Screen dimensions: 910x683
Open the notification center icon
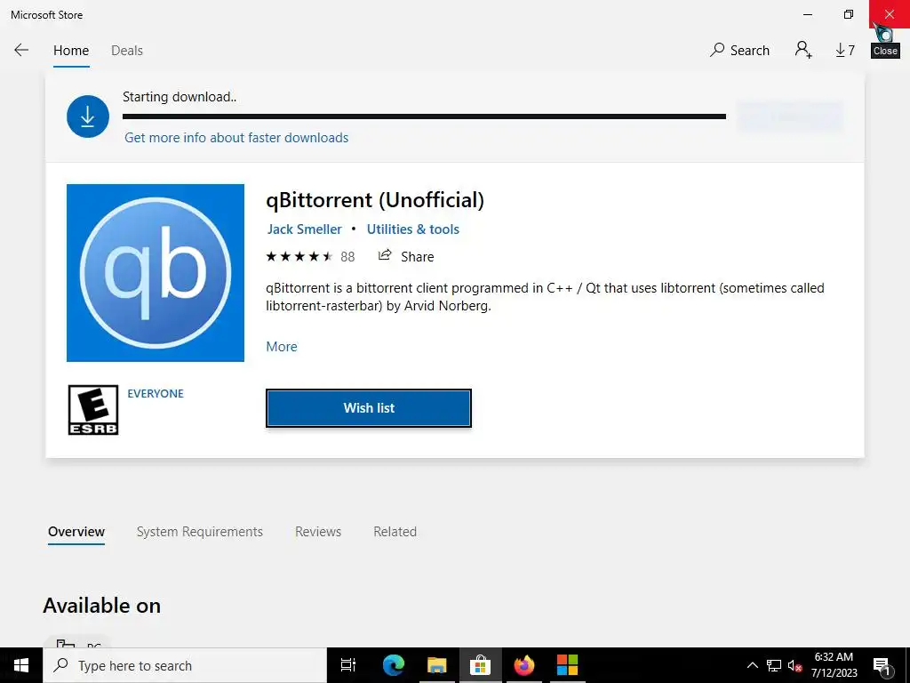882,665
